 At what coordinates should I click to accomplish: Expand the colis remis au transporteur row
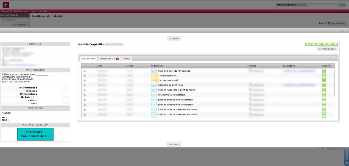84,95
